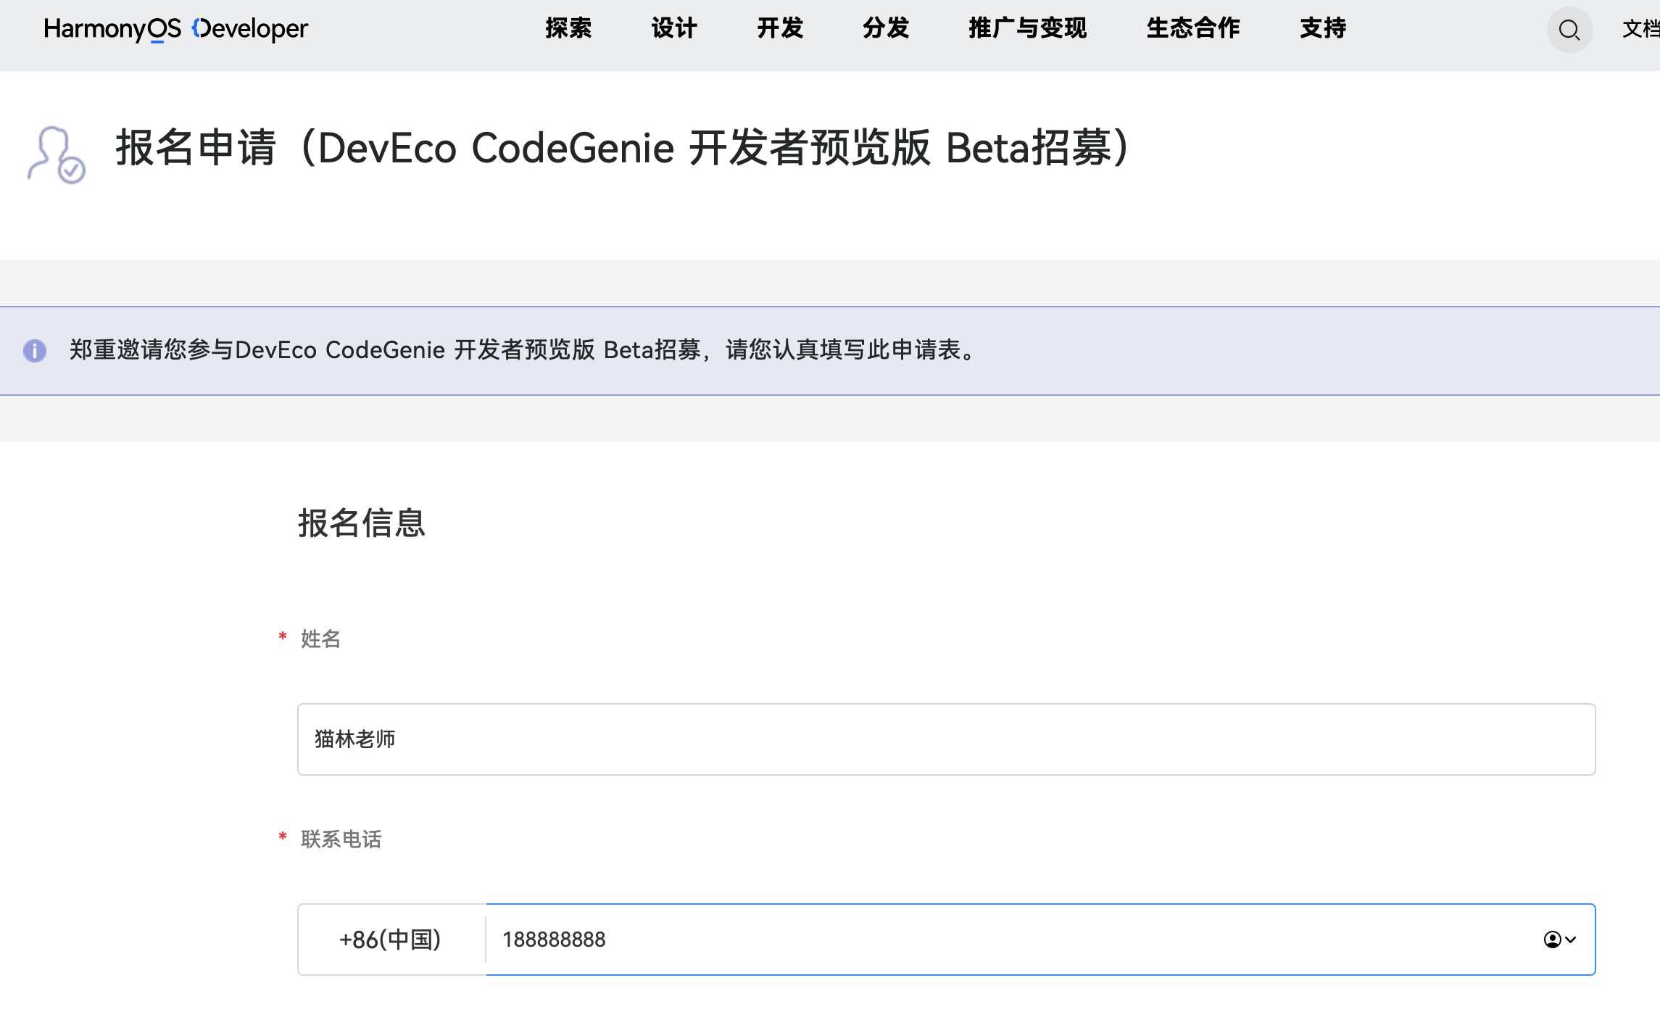Click the 联系电话 field label
The image size is (1660, 1012).
click(341, 839)
